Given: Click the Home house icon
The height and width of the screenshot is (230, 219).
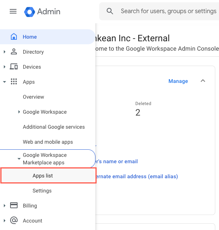Looking at the screenshot, I should (14, 36).
